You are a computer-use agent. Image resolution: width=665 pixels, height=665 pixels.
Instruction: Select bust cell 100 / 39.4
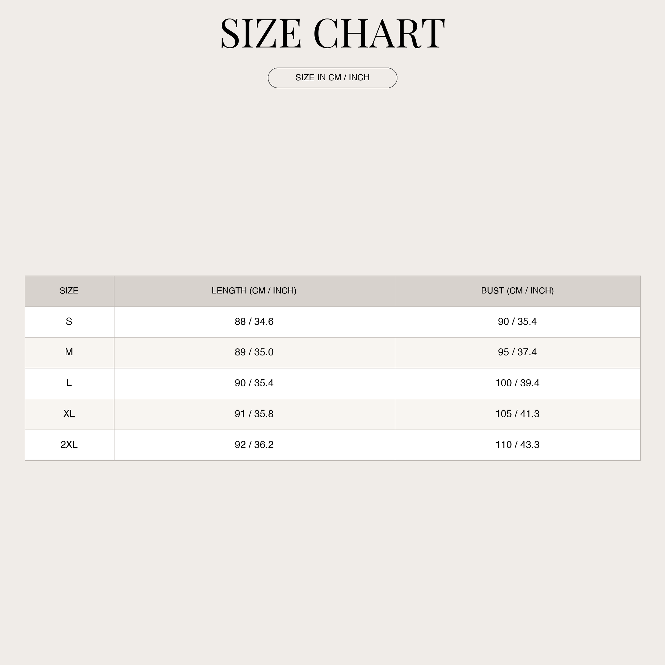click(x=517, y=383)
